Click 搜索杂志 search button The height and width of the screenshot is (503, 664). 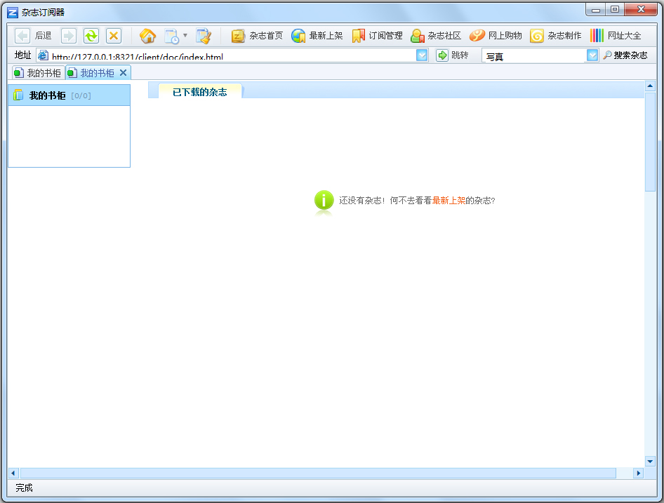tap(625, 55)
